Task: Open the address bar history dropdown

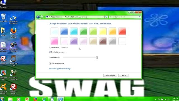Action: [x=103, y=17]
